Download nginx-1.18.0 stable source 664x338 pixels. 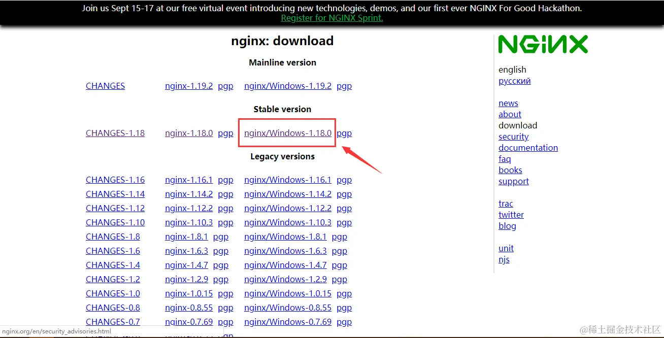(189, 133)
